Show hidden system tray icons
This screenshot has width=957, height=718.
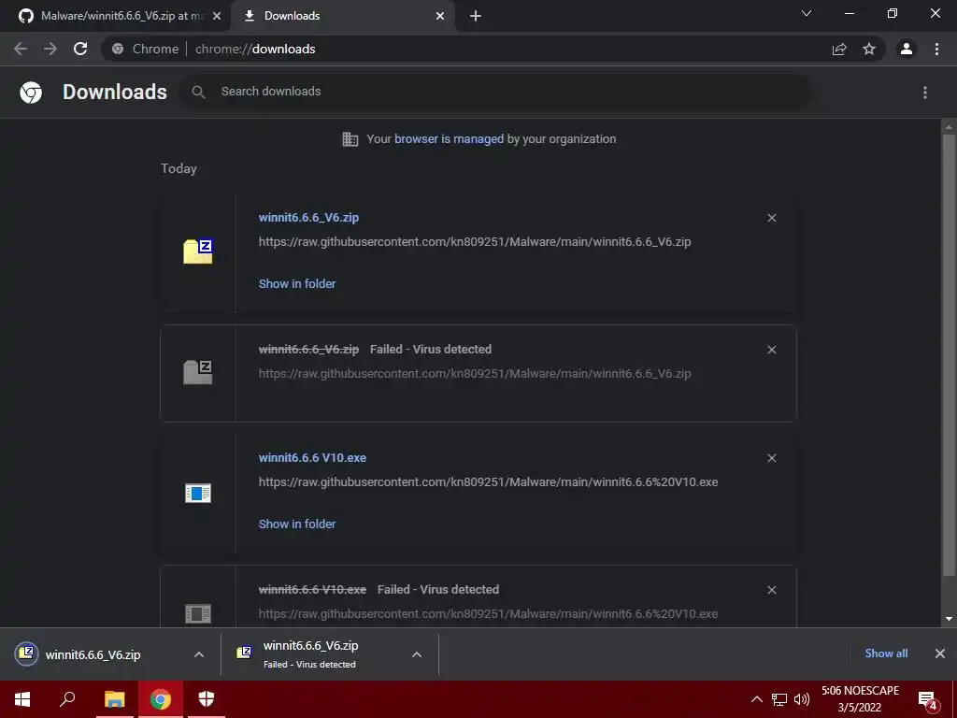pos(756,699)
